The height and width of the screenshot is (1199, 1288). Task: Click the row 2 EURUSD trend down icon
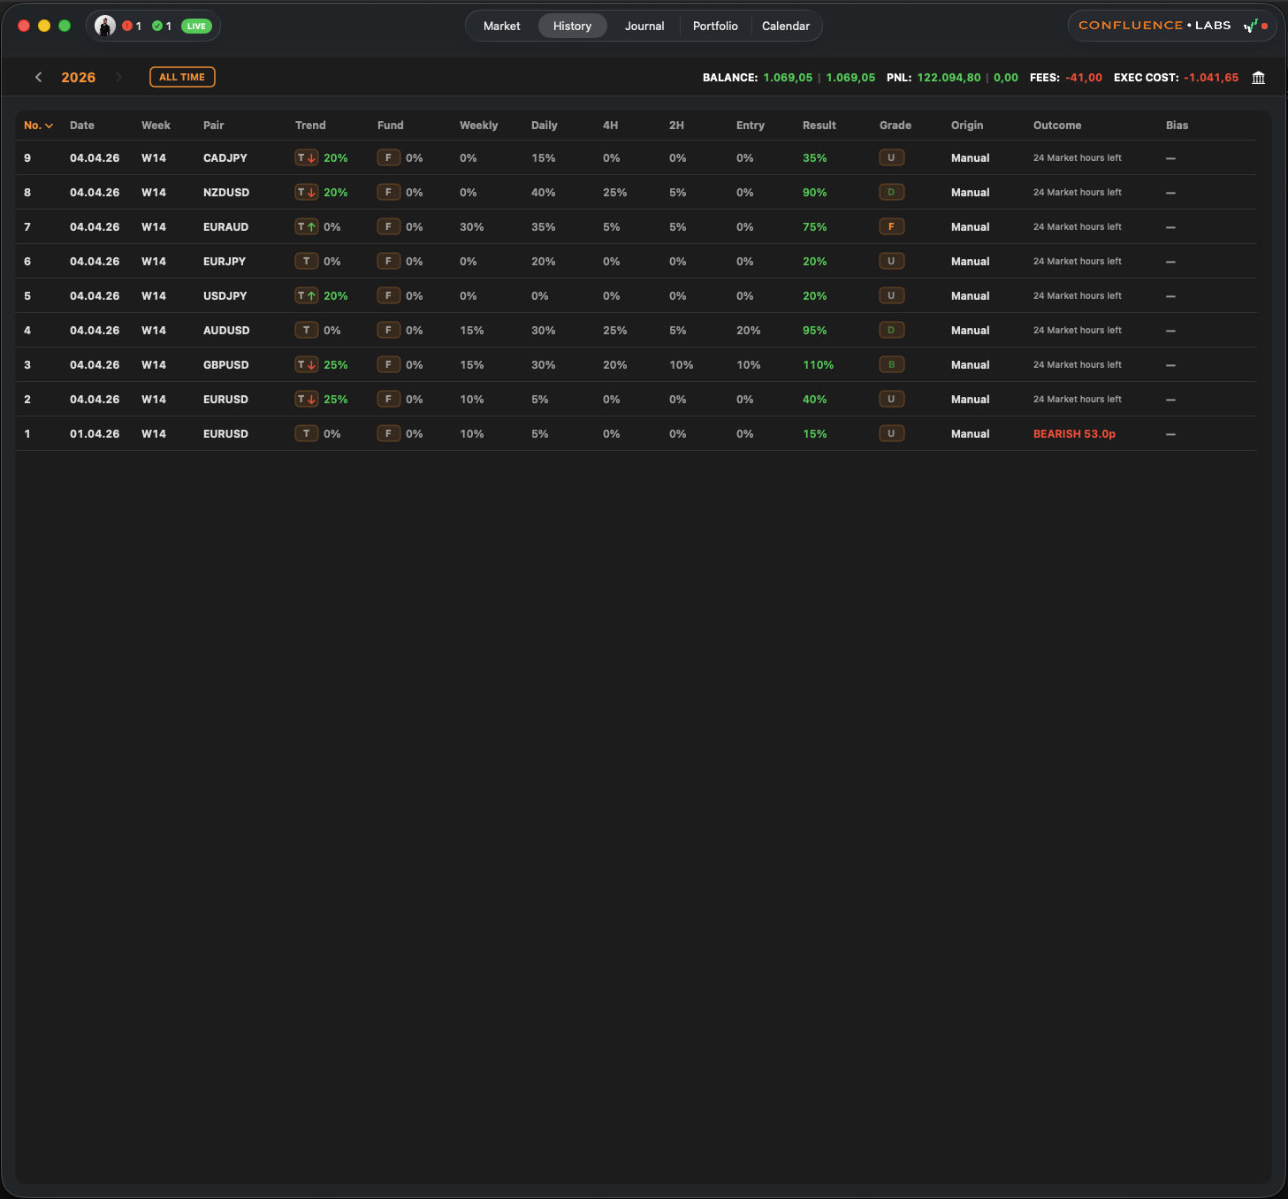[307, 399]
